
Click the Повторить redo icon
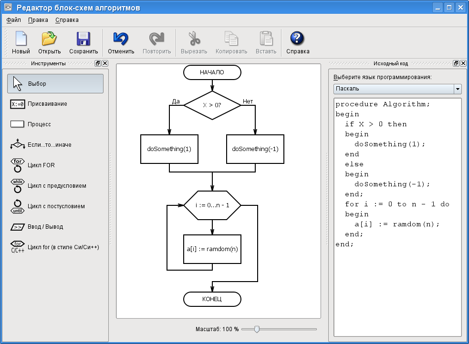[x=157, y=39]
